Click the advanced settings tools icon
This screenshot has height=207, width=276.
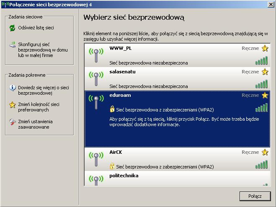[x=13, y=122]
